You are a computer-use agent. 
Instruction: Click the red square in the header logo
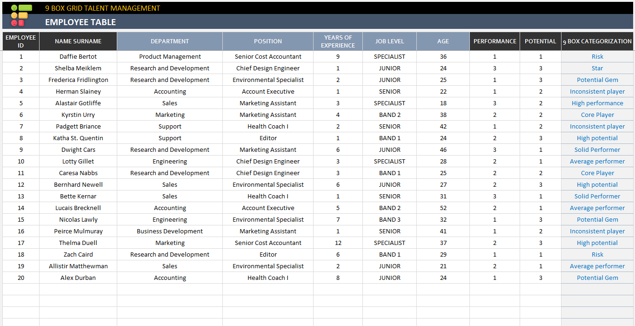click(x=21, y=23)
